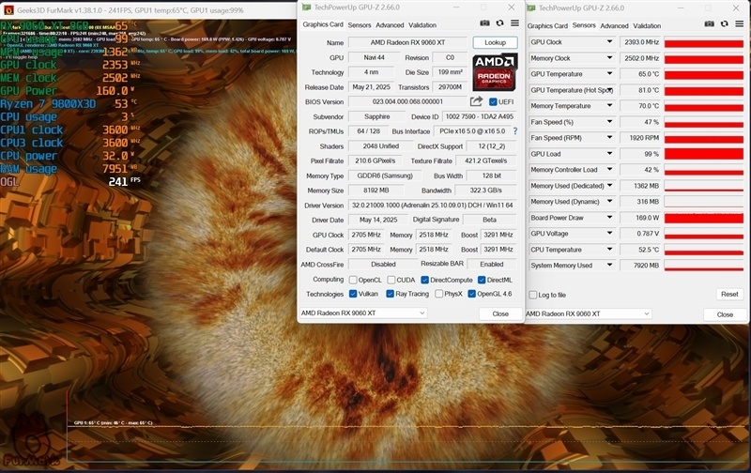Click the GPU Load red sensor graph

tap(703, 154)
